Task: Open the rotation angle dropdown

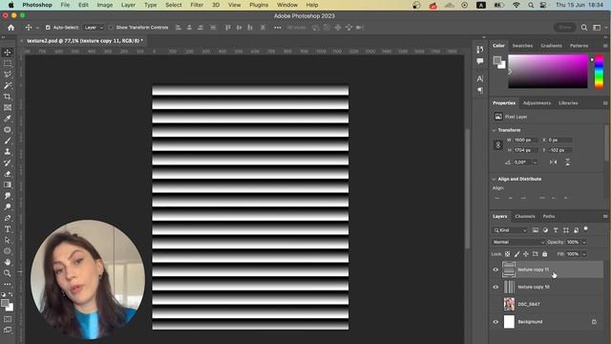Action: click(x=536, y=162)
